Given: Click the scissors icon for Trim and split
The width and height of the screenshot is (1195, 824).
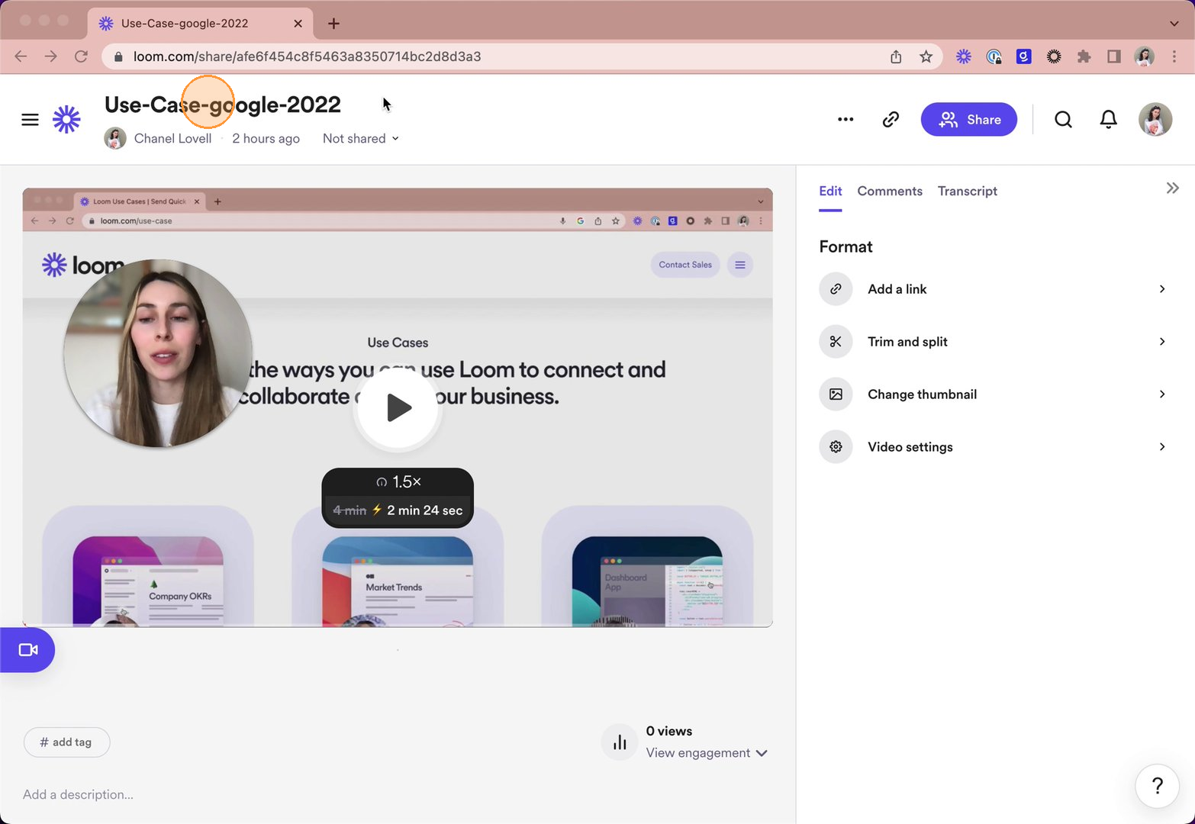Looking at the screenshot, I should [x=836, y=342].
